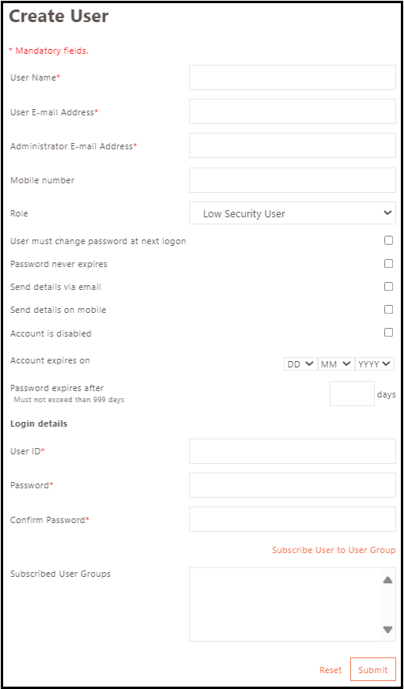Submit the Create User form

[373, 670]
